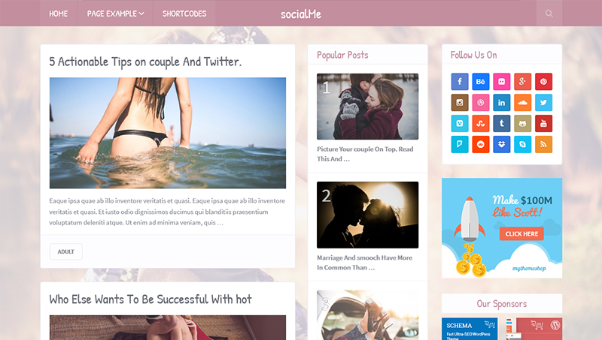Open the SoundCloud social icon
This screenshot has width=602, height=340.
pos(522,103)
